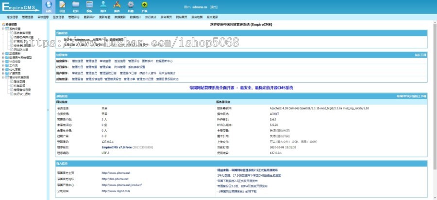Open the 模板 (Template) window icon
The height and width of the screenshot is (200, 437).
(89, 5)
